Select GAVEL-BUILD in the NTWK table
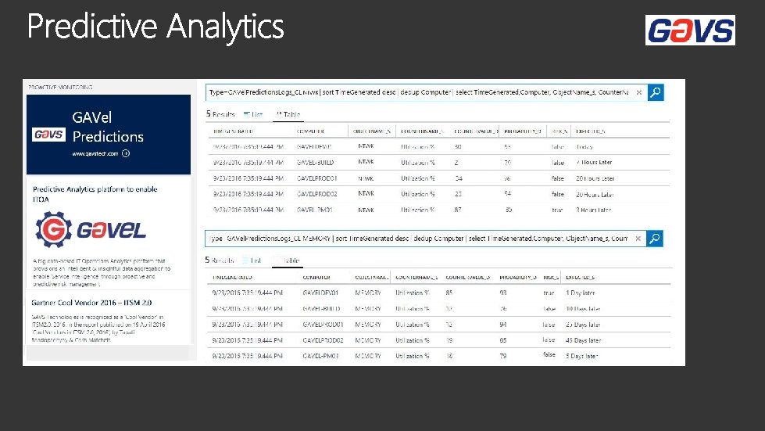Viewport: 765px width, 431px height. (315, 163)
